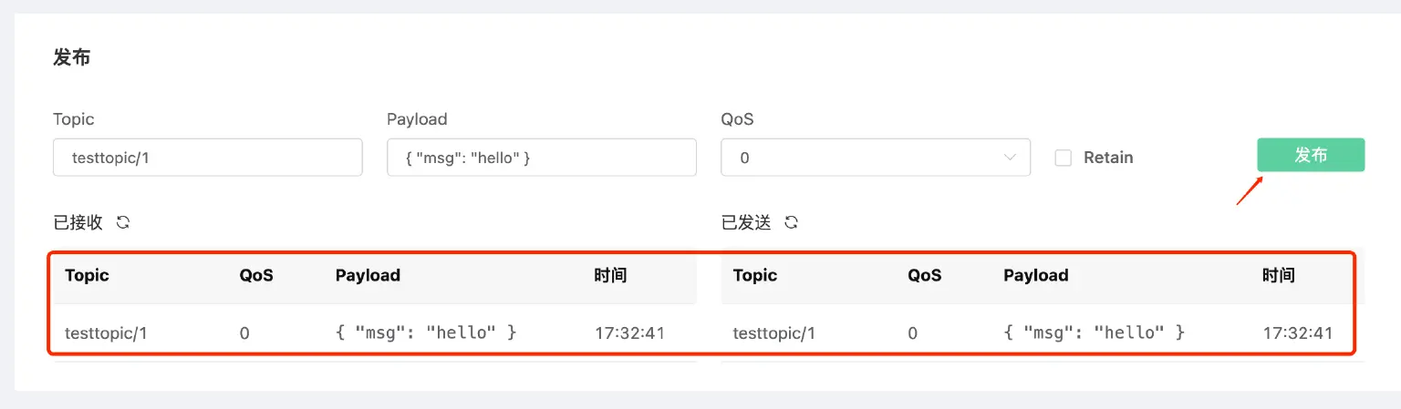The width and height of the screenshot is (1401, 409).
Task: Refresh the 已接收 received messages list
Action: pyautogui.click(x=123, y=222)
